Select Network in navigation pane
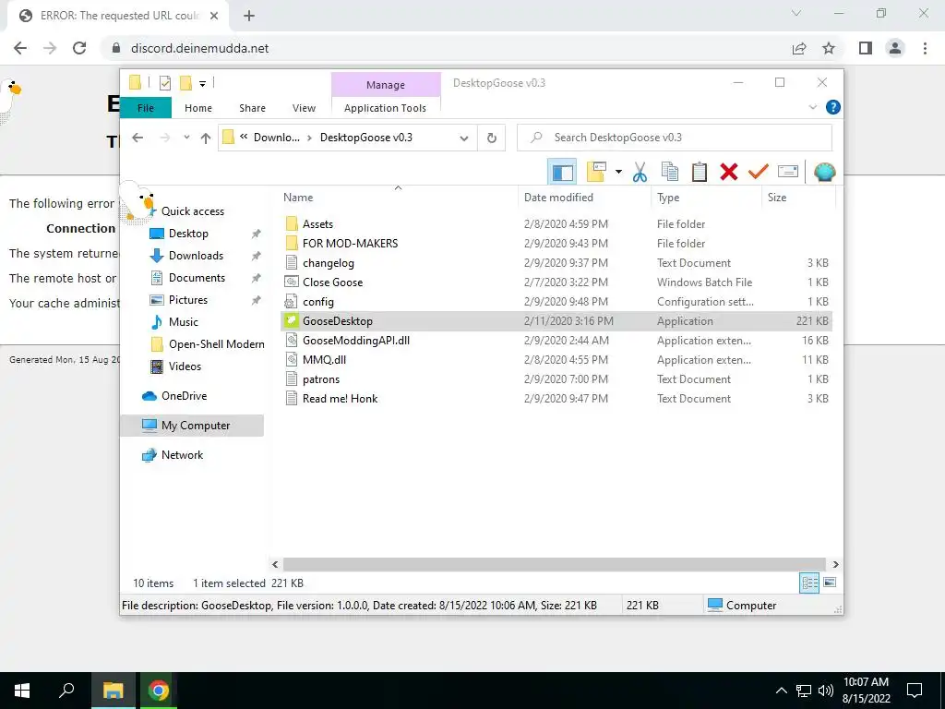 [x=182, y=455]
